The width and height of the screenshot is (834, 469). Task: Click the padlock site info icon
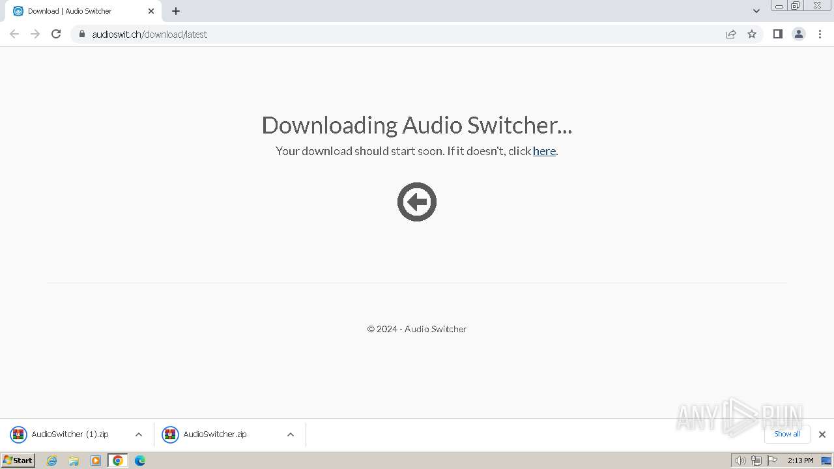point(81,34)
